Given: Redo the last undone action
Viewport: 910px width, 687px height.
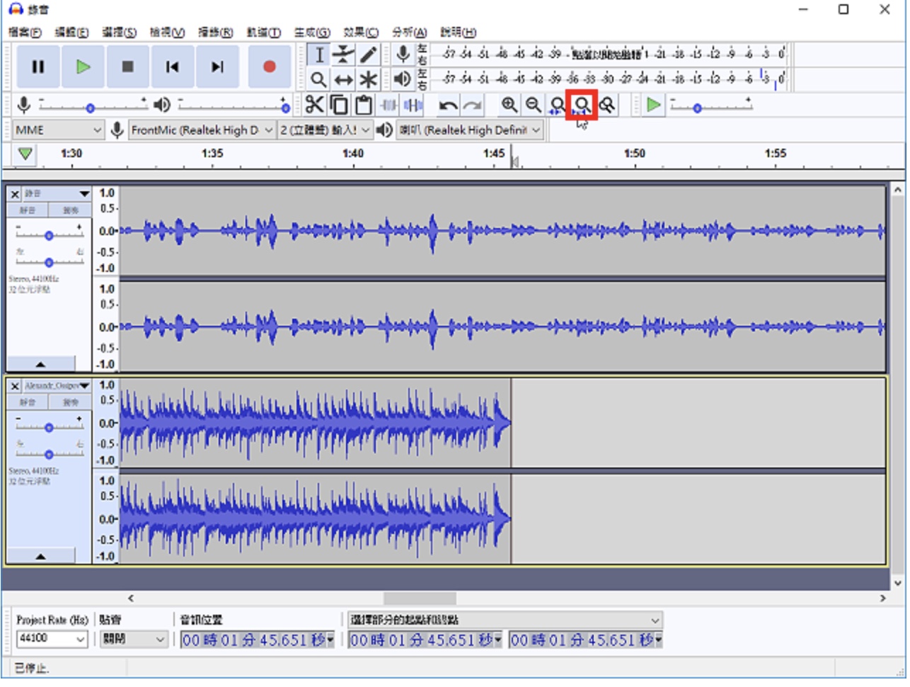Looking at the screenshot, I should pos(472,106).
